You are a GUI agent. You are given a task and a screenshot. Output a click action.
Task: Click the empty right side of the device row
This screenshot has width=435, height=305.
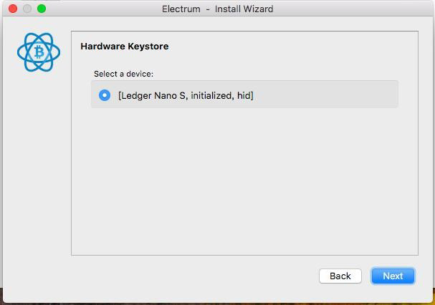click(325, 95)
